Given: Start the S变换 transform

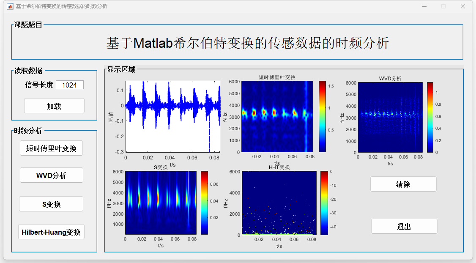Looking at the screenshot, I should [51, 204].
